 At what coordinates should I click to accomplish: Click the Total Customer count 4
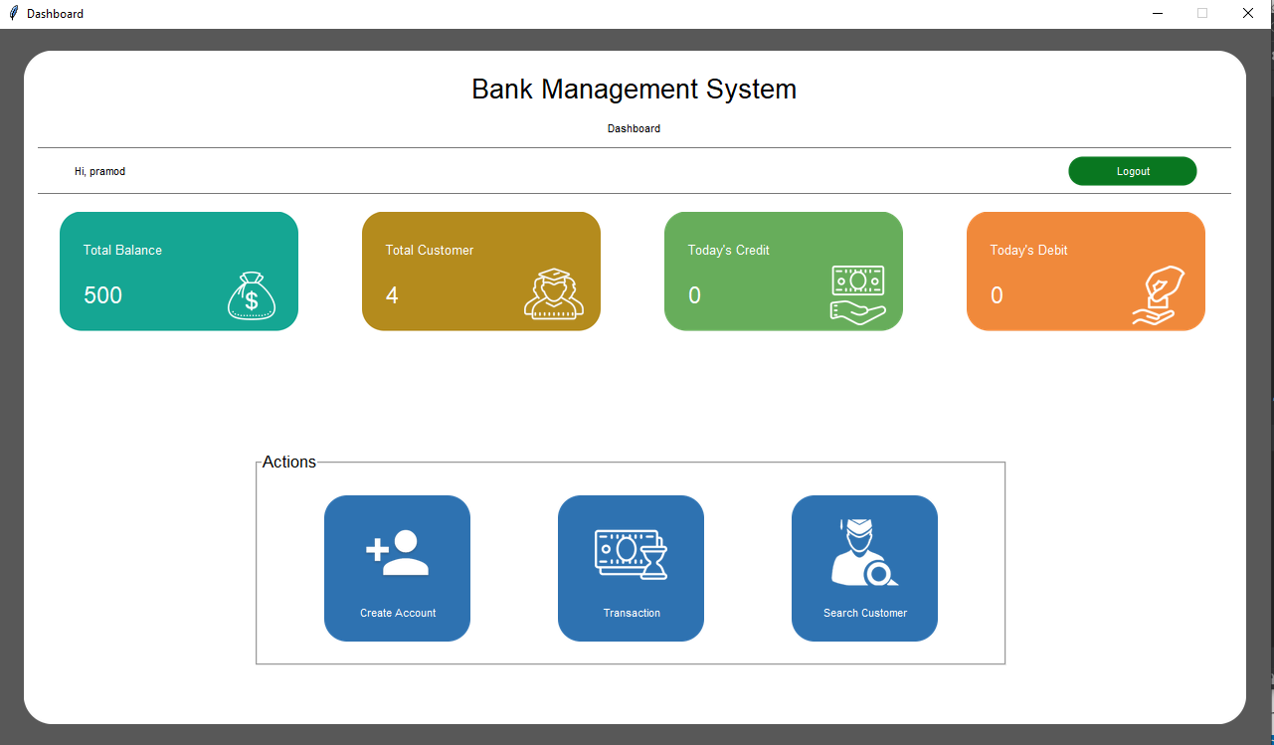pos(392,295)
